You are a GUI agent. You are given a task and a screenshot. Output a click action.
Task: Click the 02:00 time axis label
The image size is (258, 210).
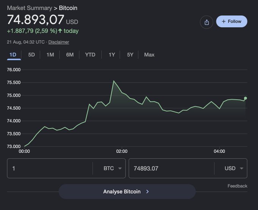[x=122, y=151]
